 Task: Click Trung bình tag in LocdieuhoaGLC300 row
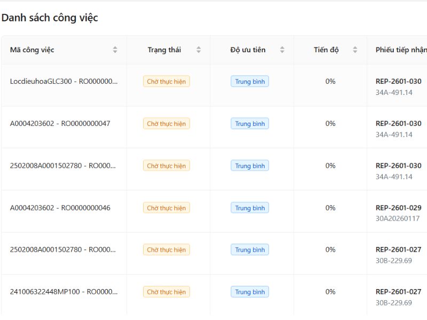coord(250,82)
